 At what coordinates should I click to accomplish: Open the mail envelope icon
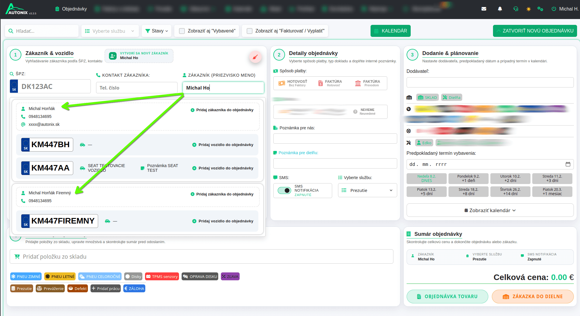[x=484, y=9]
